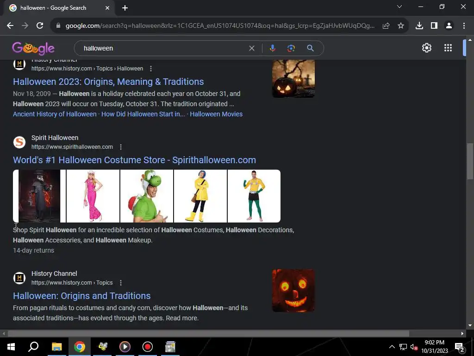Open more options for history.com Halloween result
The width and height of the screenshot is (474, 356).
[x=151, y=69]
